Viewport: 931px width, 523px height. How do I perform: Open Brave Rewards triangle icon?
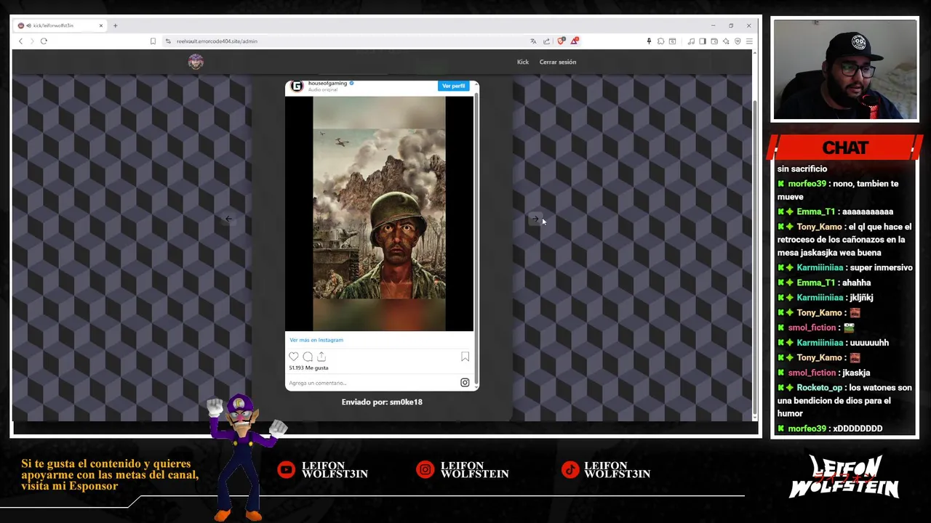click(x=575, y=41)
